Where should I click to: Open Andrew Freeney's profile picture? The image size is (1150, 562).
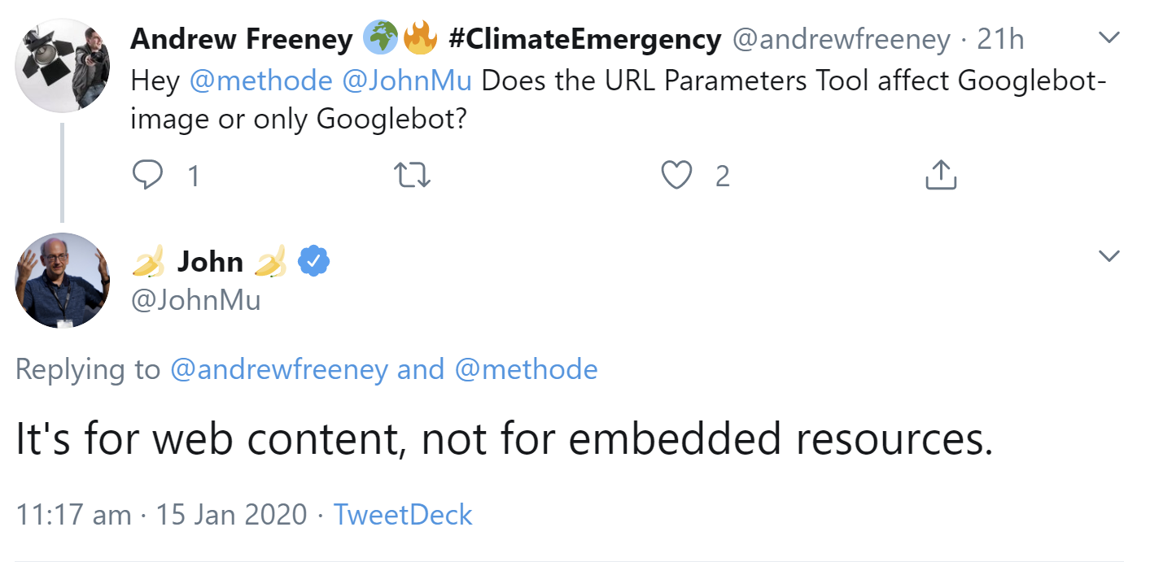click(x=62, y=65)
